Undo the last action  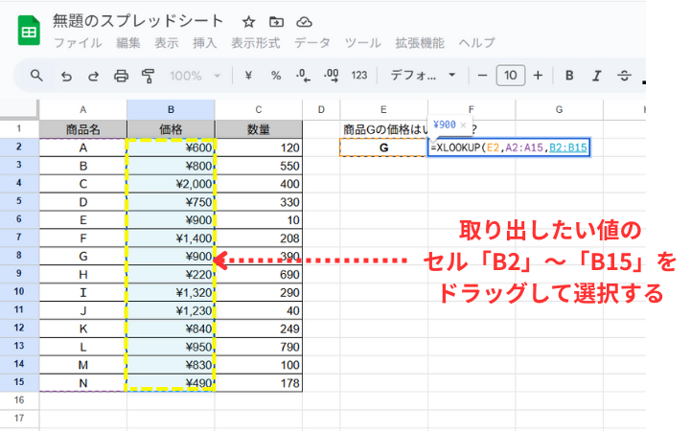[66, 76]
